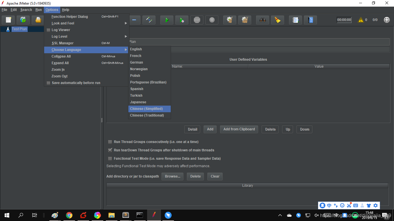Click the Open file toolbar icon
Image resolution: width=394 pixels, height=221 pixels.
pos(38,20)
